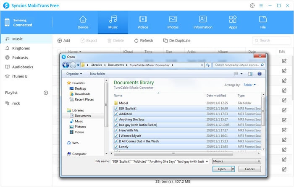Open dialog Help question mark icon
Screen dimensions: 294x187
tap(260, 74)
